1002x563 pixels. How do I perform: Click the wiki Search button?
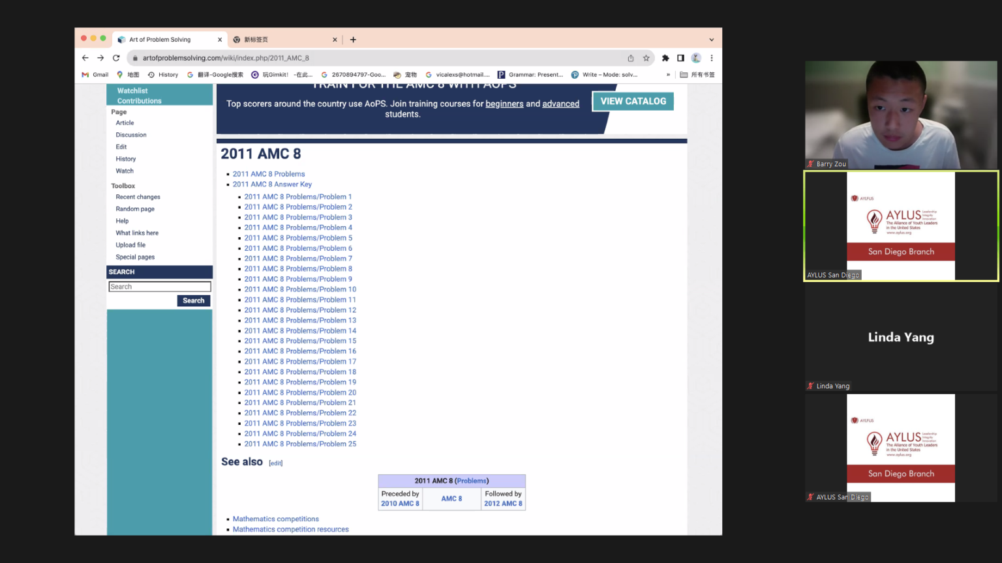pyautogui.click(x=194, y=300)
